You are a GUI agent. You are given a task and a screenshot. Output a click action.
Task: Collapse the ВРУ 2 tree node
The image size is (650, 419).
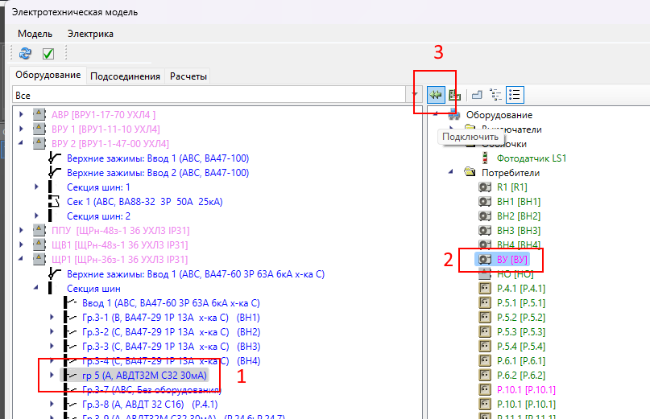(22, 144)
